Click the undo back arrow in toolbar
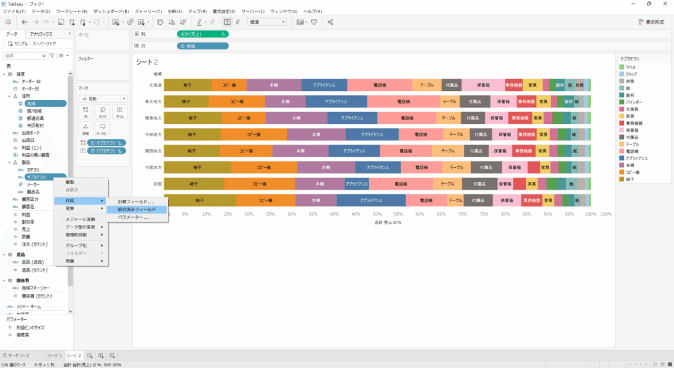 (24, 22)
